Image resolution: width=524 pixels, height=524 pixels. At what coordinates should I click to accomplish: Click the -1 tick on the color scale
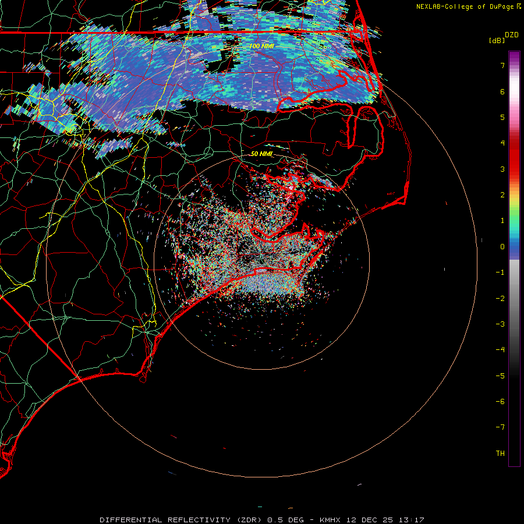coord(500,272)
